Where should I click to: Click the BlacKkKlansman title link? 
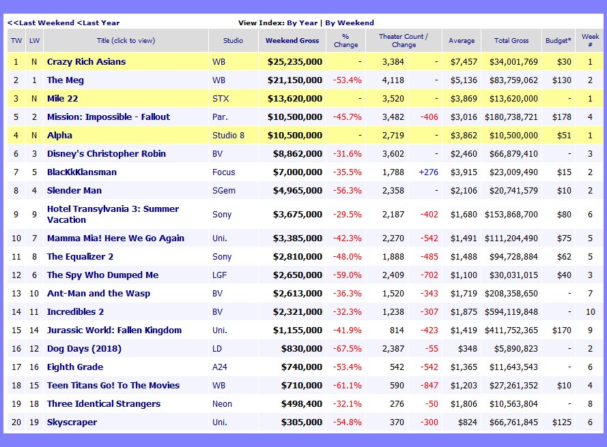click(81, 172)
